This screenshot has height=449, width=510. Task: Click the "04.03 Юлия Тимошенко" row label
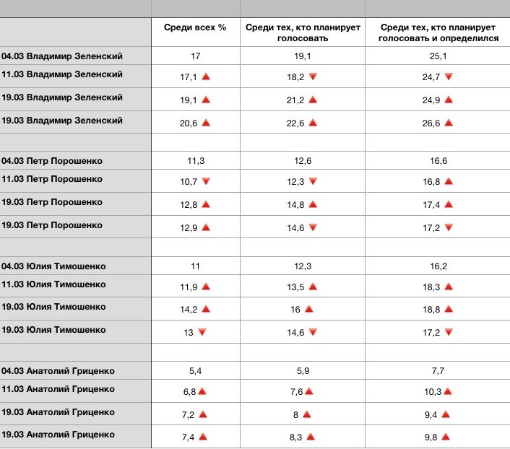click(x=64, y=266)
